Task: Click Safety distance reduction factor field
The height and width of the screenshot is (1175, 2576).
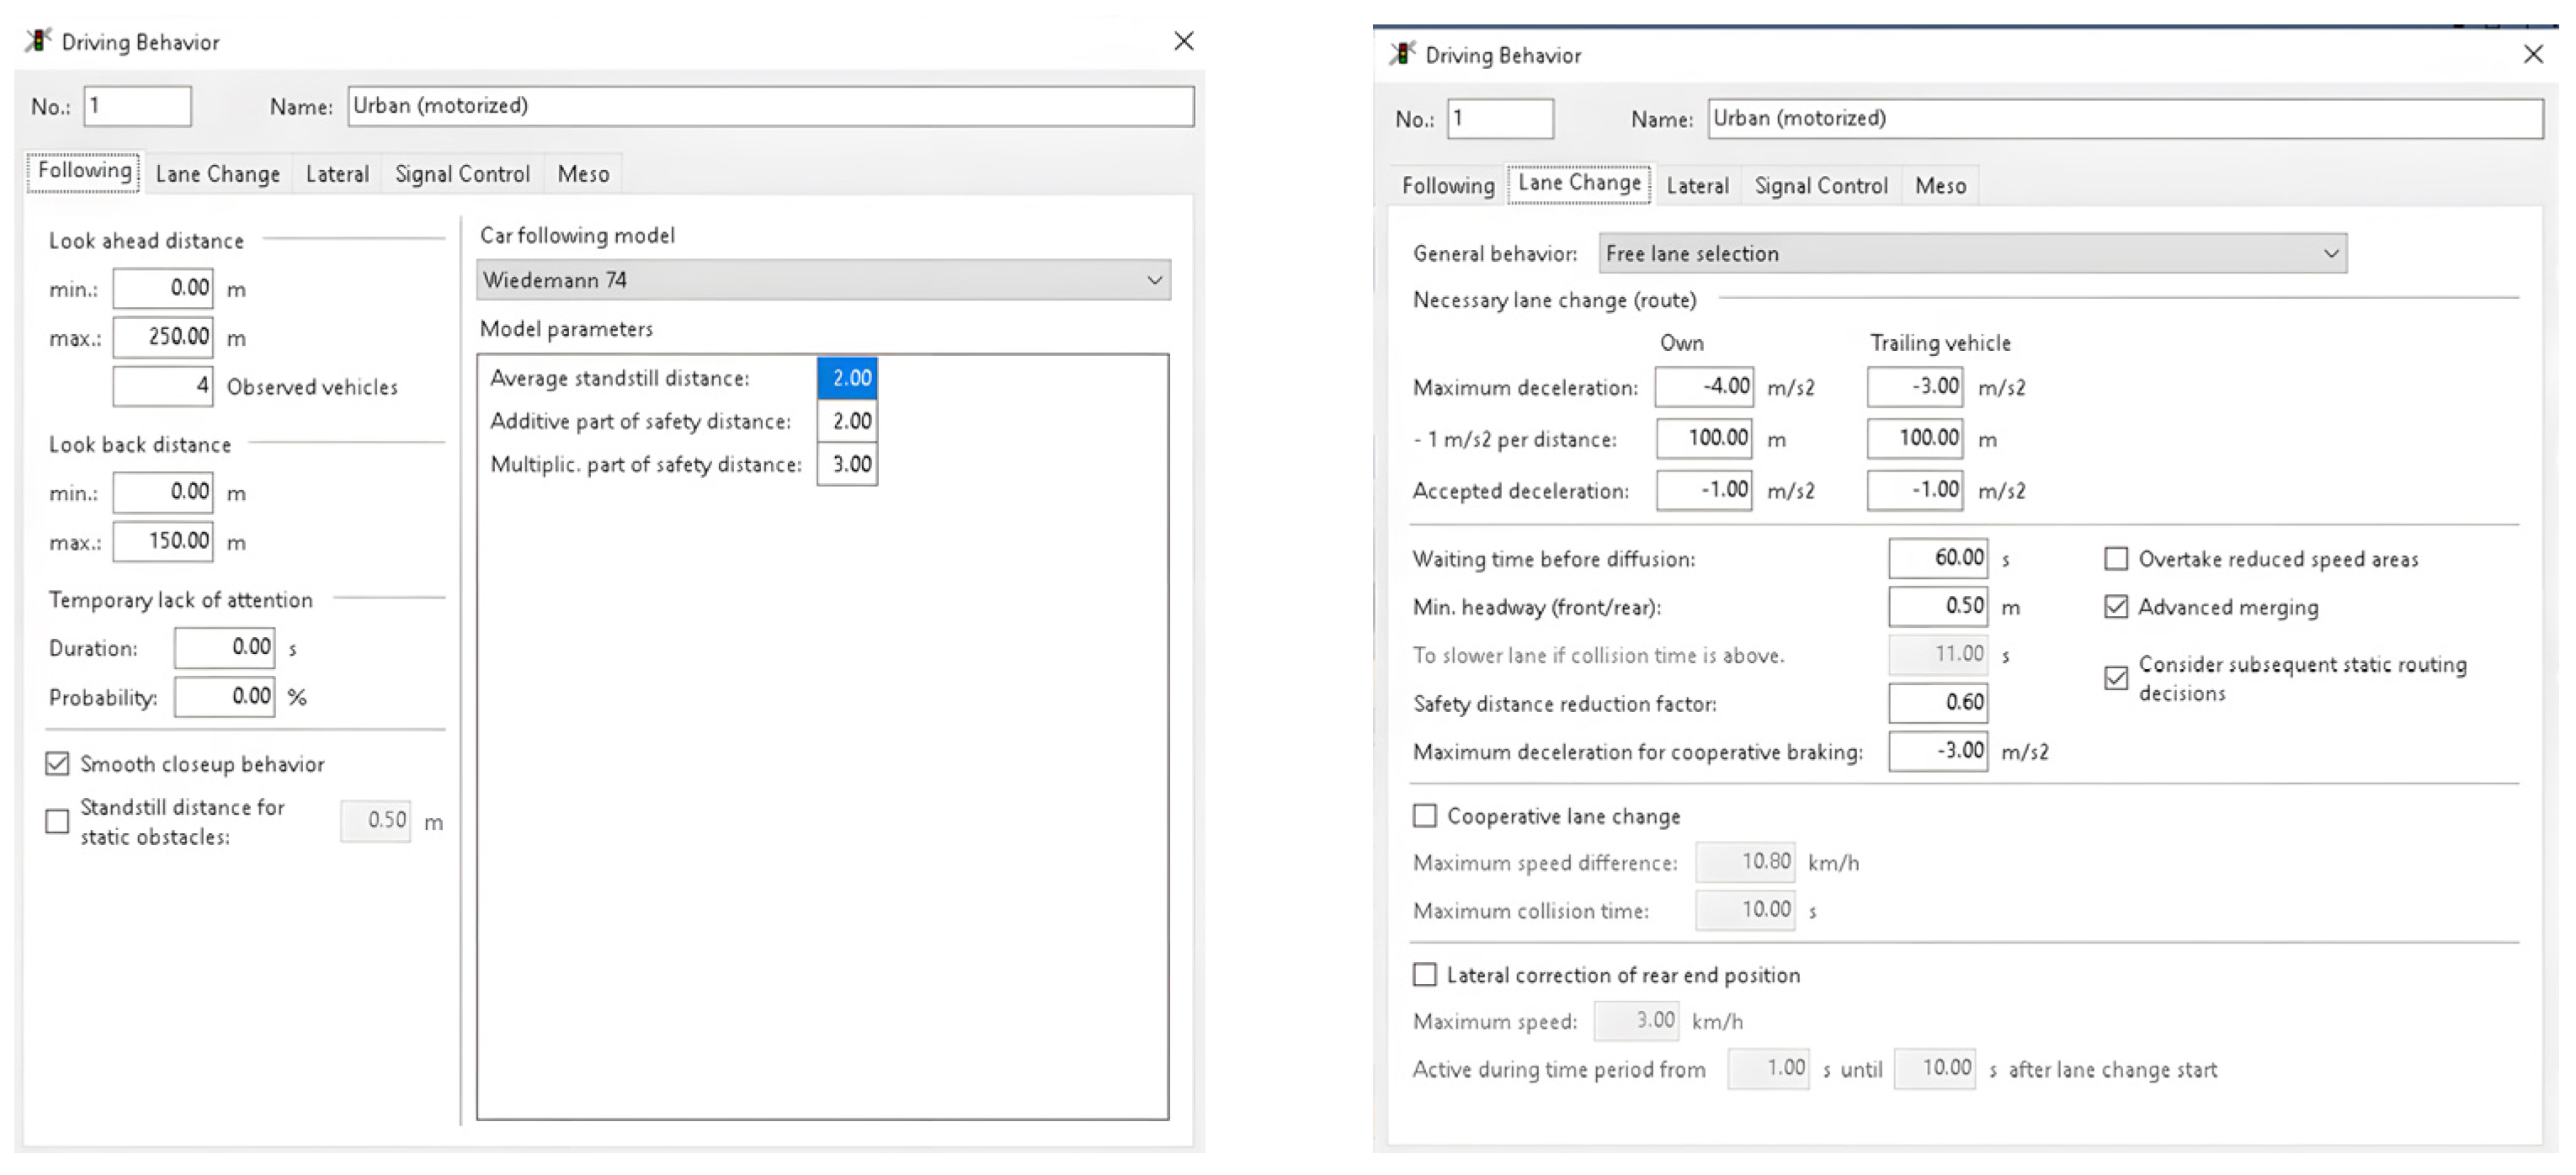Action: (x=1937, y=703)
